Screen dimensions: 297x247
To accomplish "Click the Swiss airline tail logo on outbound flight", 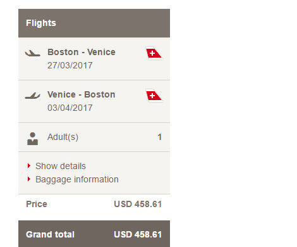I will coord(154,53).
